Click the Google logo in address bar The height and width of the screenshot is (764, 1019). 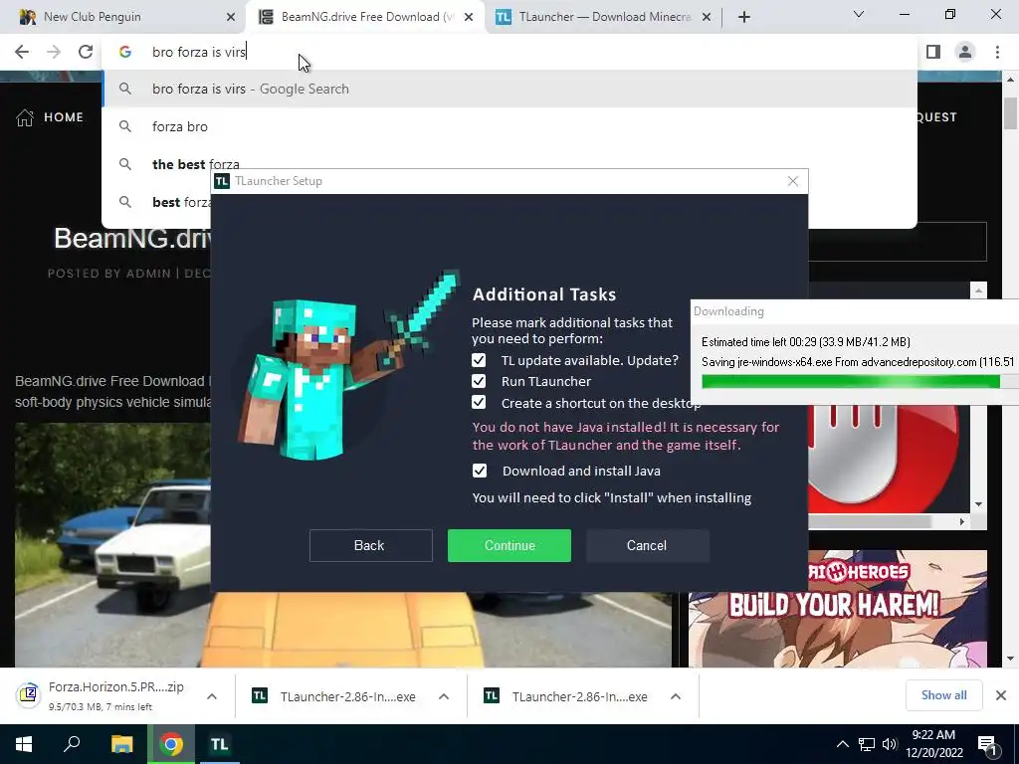[125, 52]
